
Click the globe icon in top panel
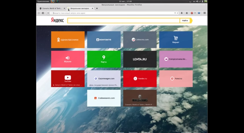(x=57, y=1)
